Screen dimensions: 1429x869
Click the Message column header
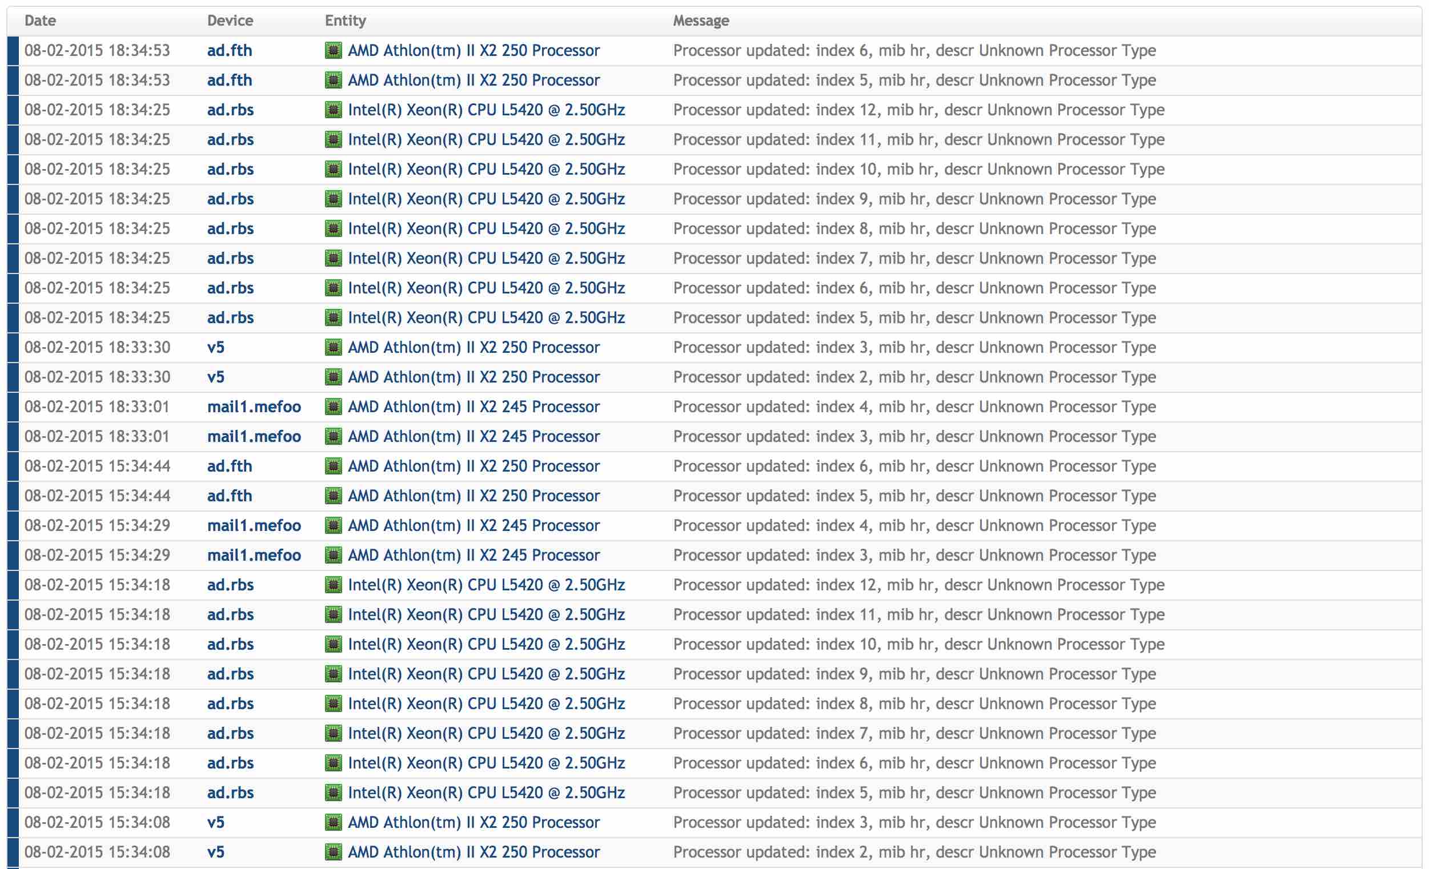(x=701, y=21)
